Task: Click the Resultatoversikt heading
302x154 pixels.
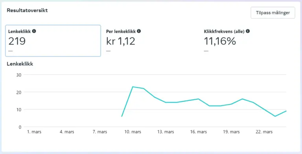Action: pos(27,10)
